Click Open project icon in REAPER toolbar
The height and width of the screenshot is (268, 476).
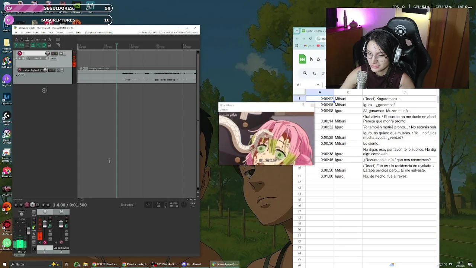[22, 39]
